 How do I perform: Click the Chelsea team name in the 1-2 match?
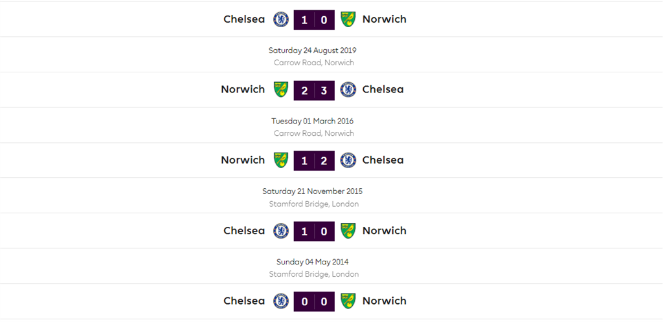(383, 160)
